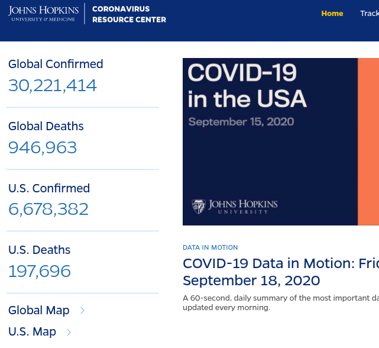Screen dimensions: 379x348
Task: Click the Global Confirmed heading
Action: pyautogui.click(x=56, y=64)
